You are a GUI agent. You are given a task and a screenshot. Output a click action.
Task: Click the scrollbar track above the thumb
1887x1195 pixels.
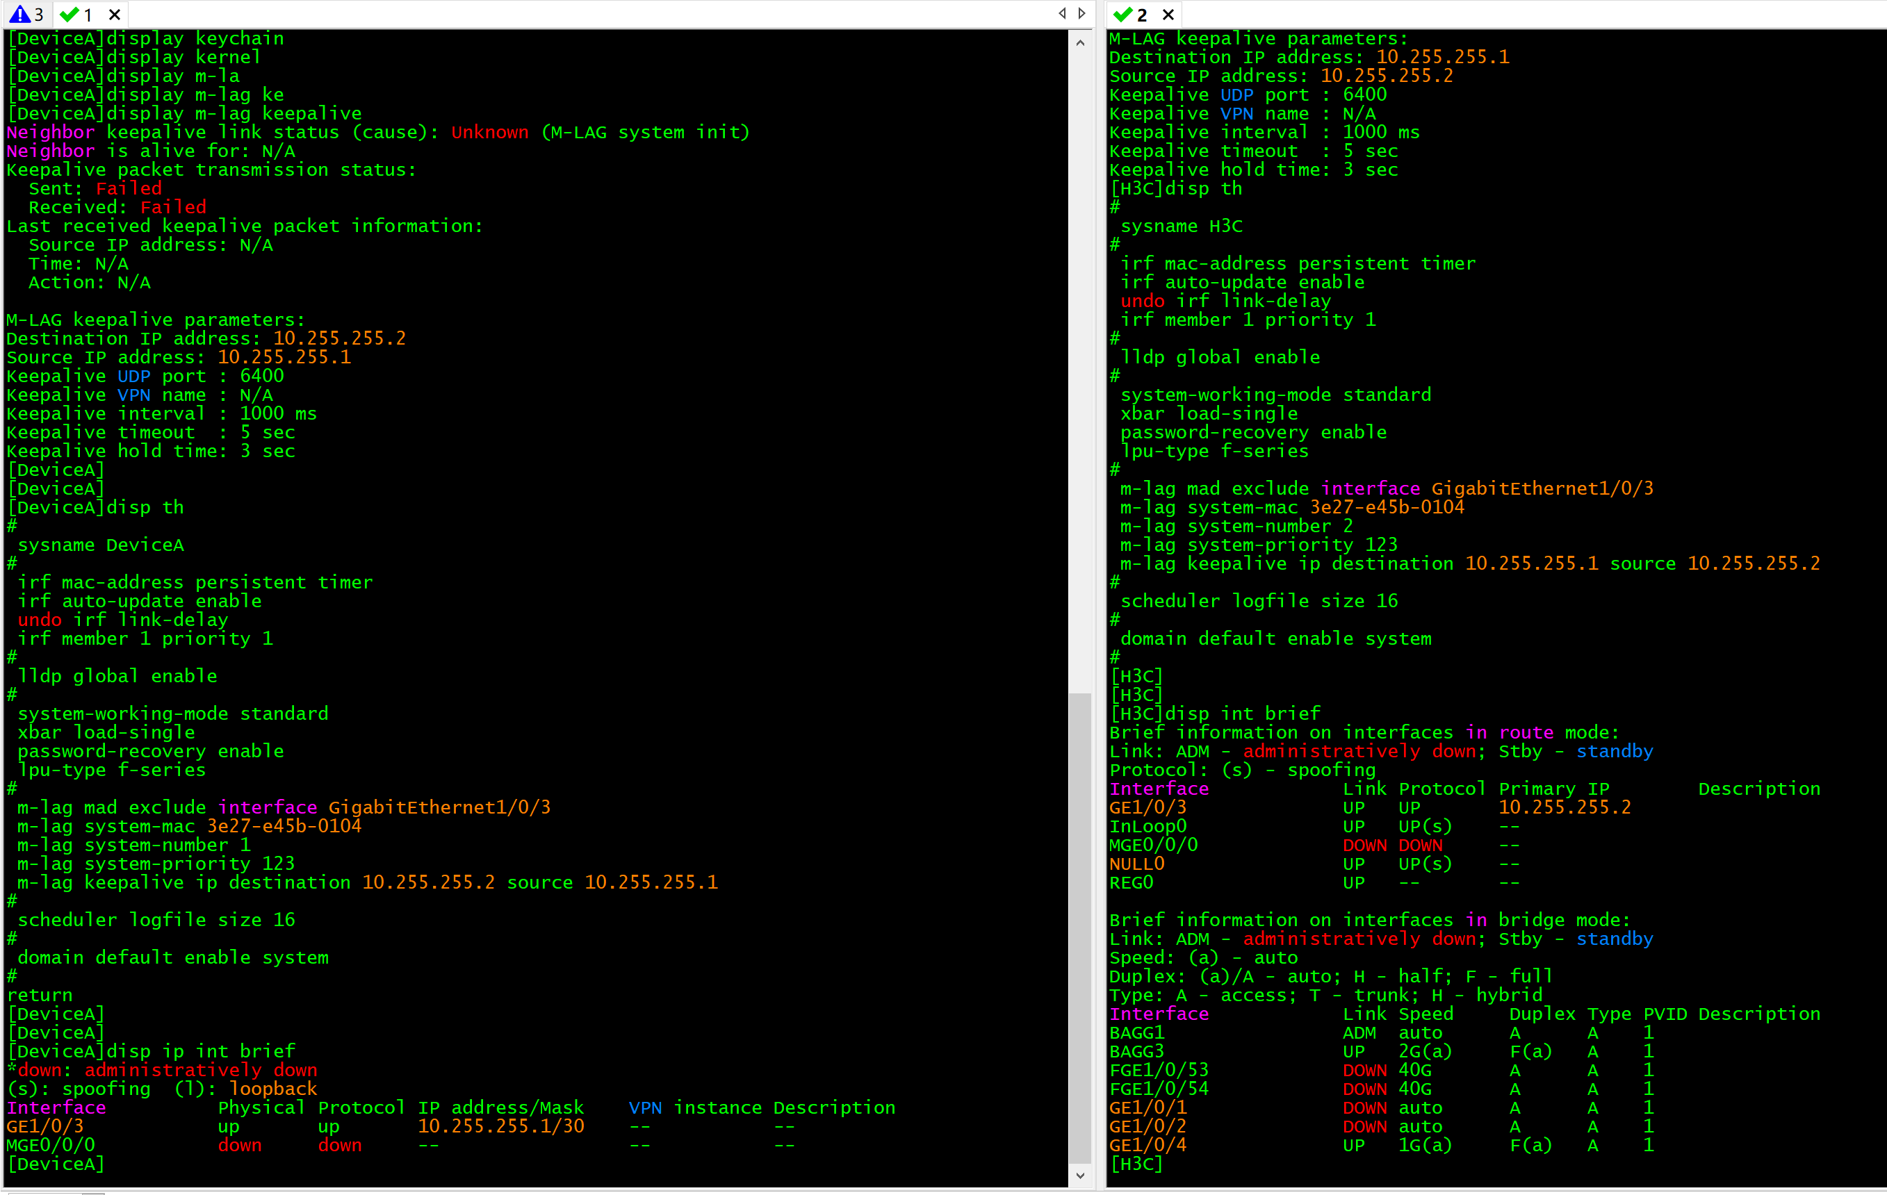[x=1080, y=368]
